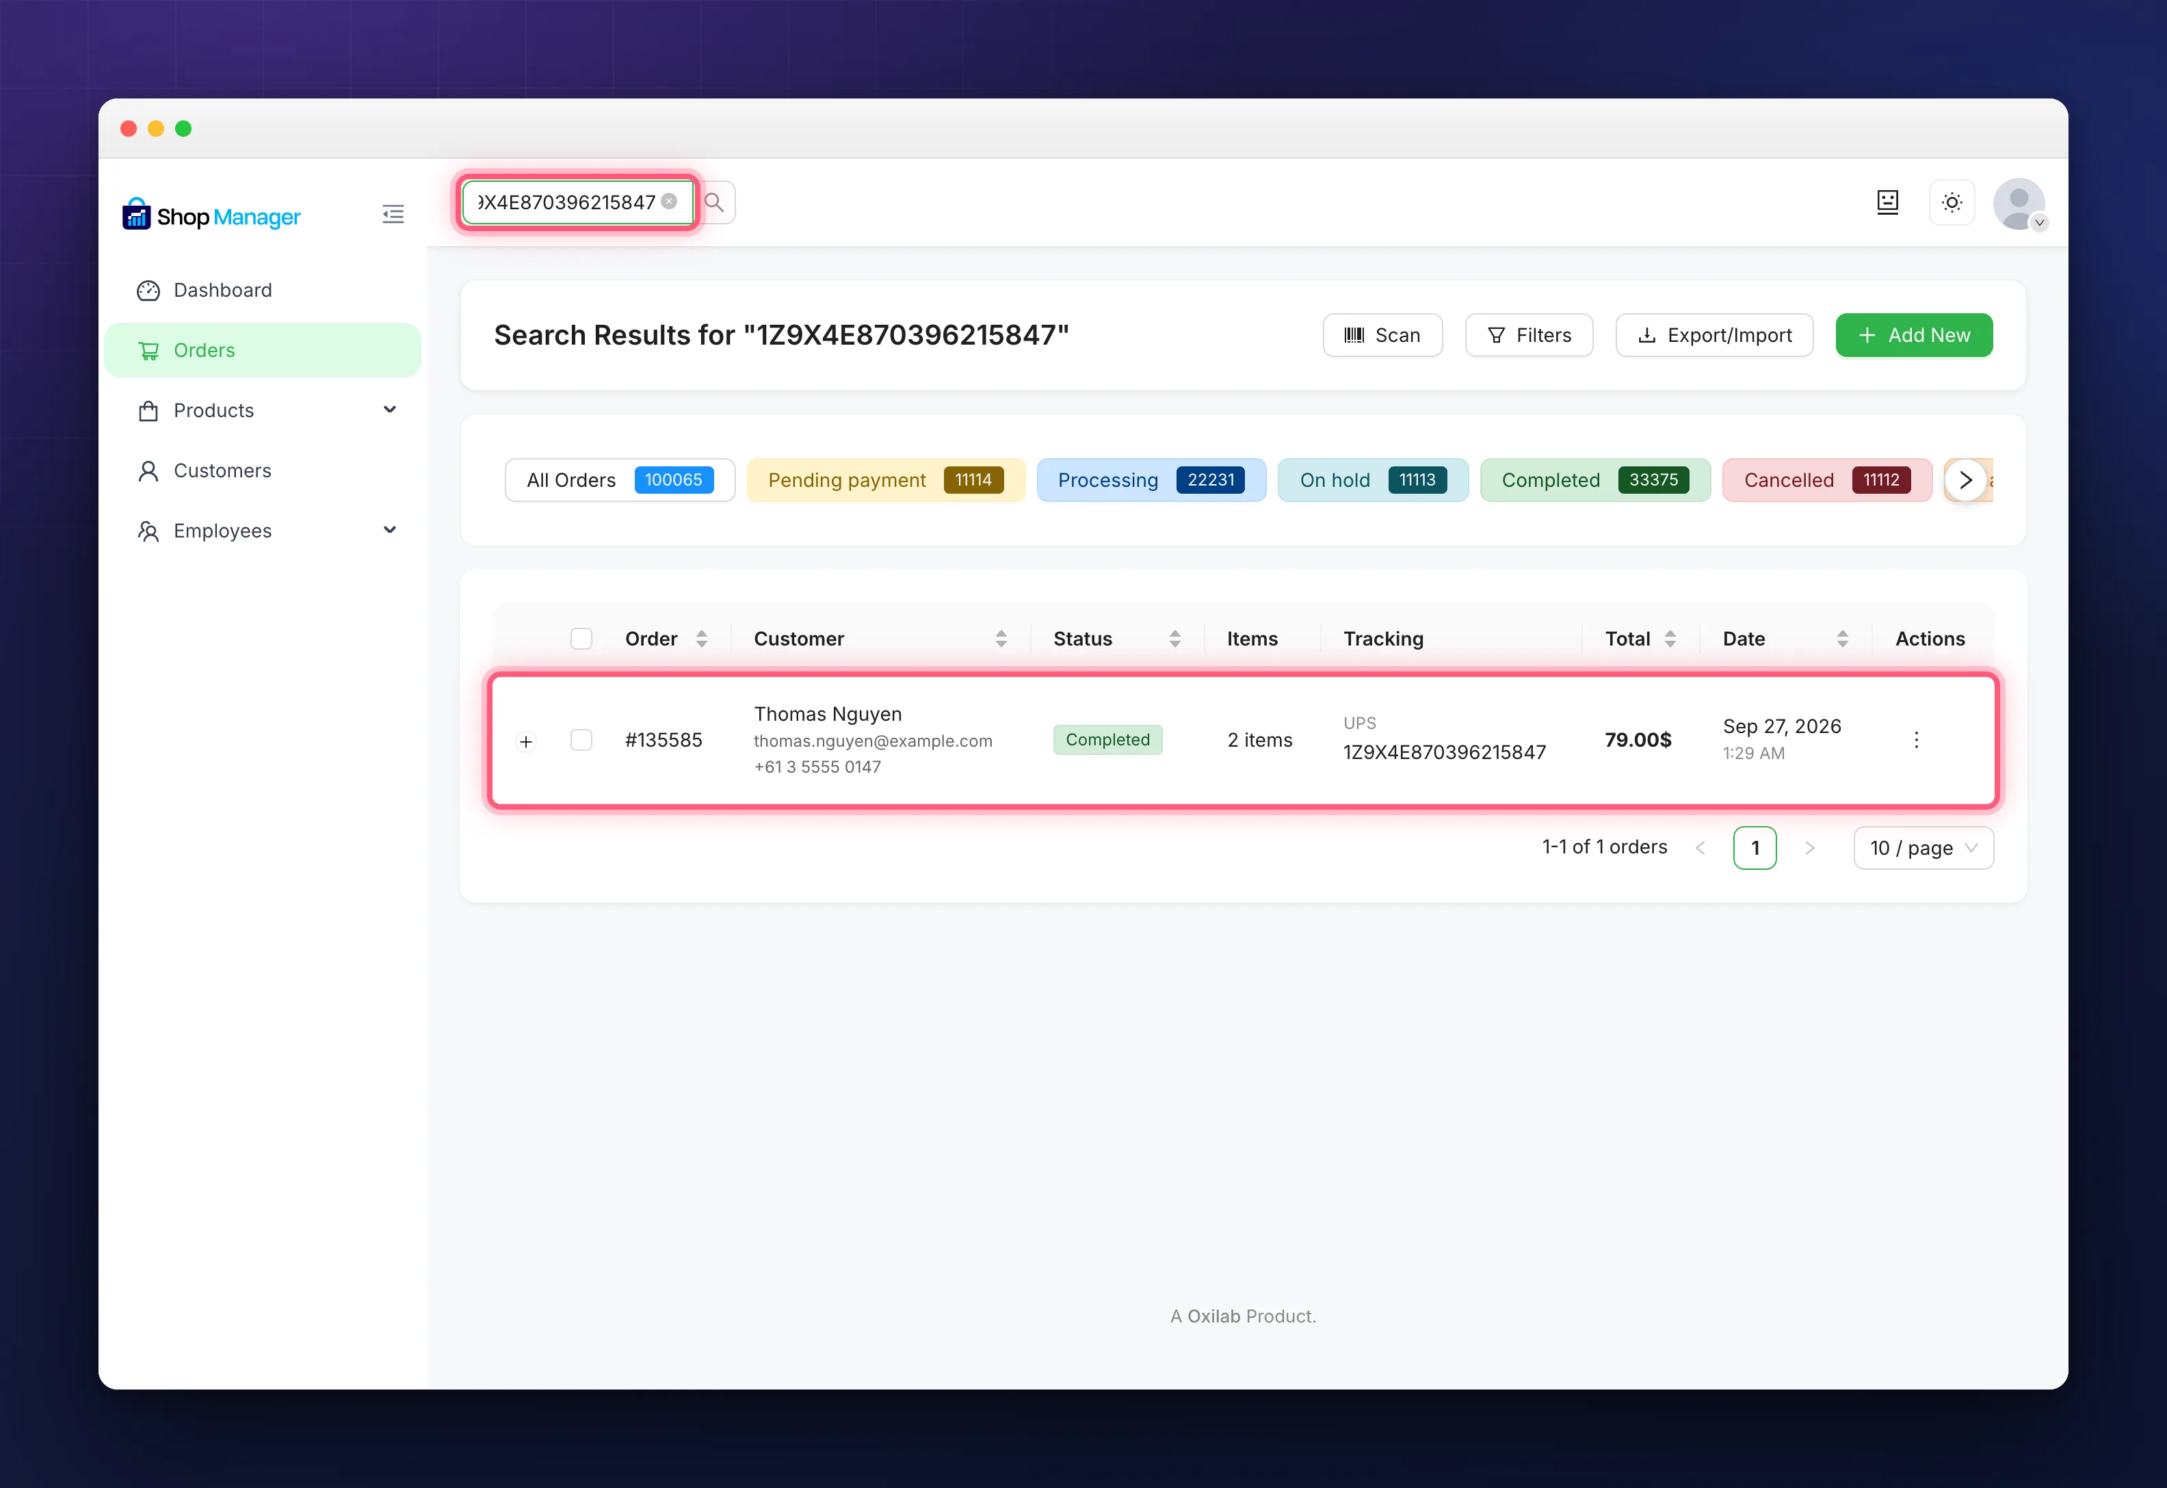Select the All Orders tab
The width and height of the screenshot is (2167, 1488).
[x=620, y=480]
